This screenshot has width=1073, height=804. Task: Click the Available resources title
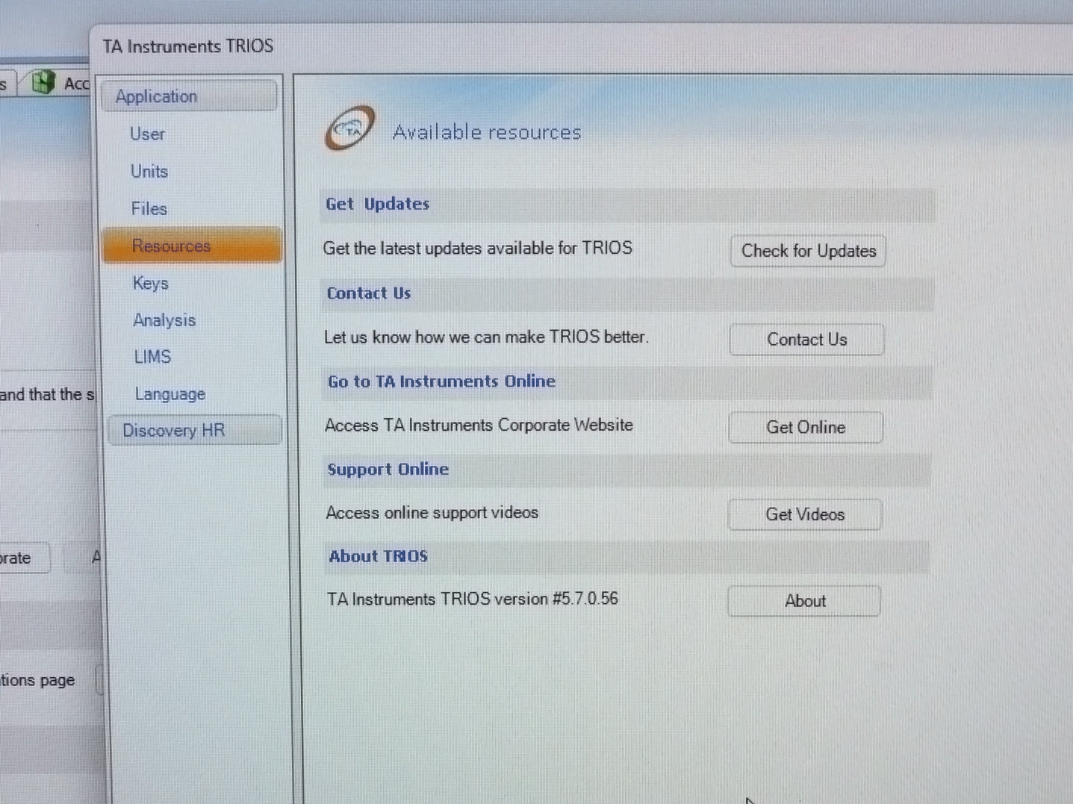pos(487,132)
